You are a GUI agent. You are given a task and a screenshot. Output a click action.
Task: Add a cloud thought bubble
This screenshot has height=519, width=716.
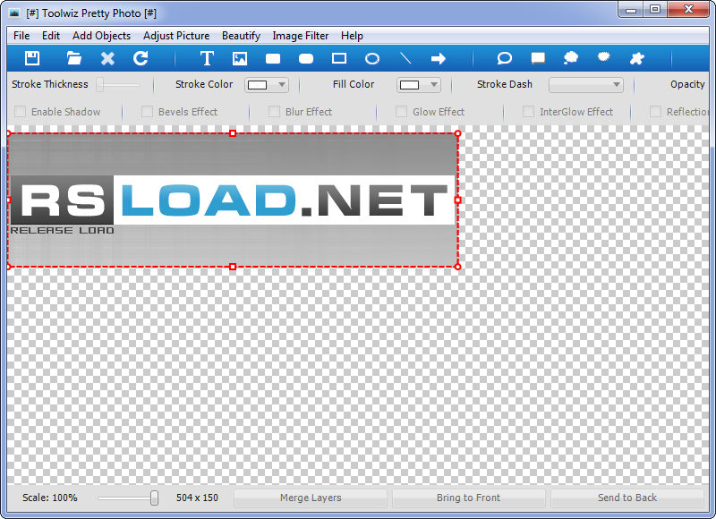tap(571, 58)
